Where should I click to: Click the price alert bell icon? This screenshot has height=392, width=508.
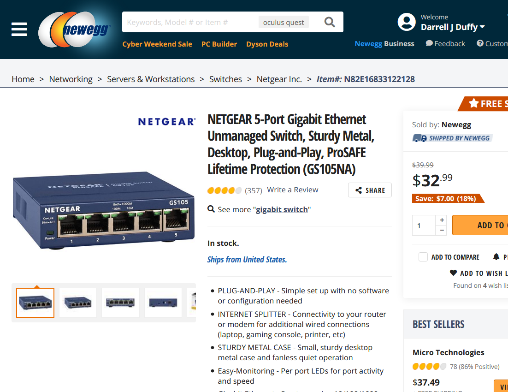(496, 257)
